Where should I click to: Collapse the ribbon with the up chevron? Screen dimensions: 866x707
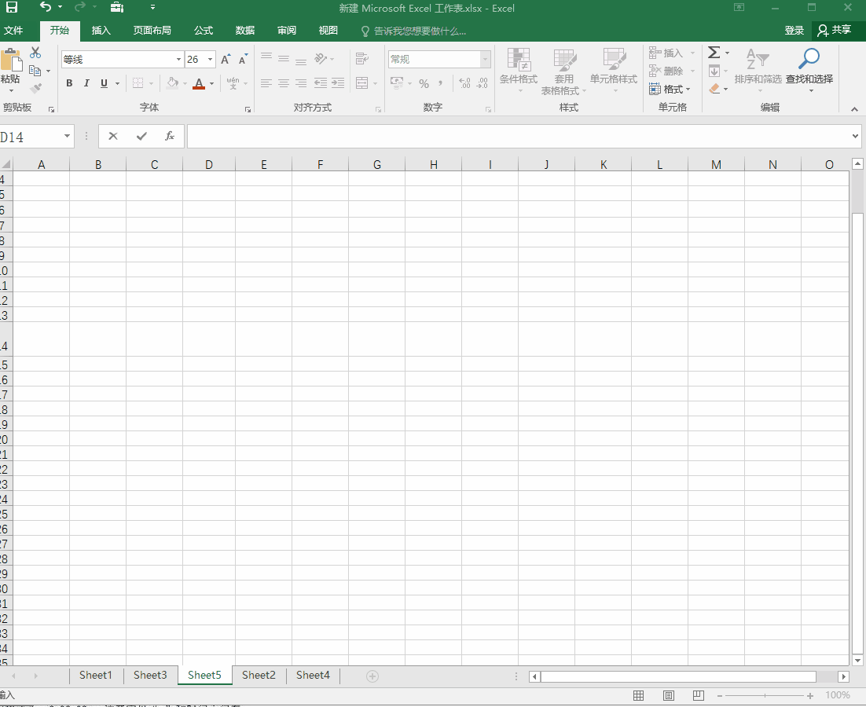(854, 109)
